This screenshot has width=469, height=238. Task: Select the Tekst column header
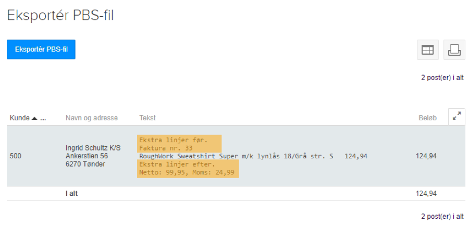(147, 118)
